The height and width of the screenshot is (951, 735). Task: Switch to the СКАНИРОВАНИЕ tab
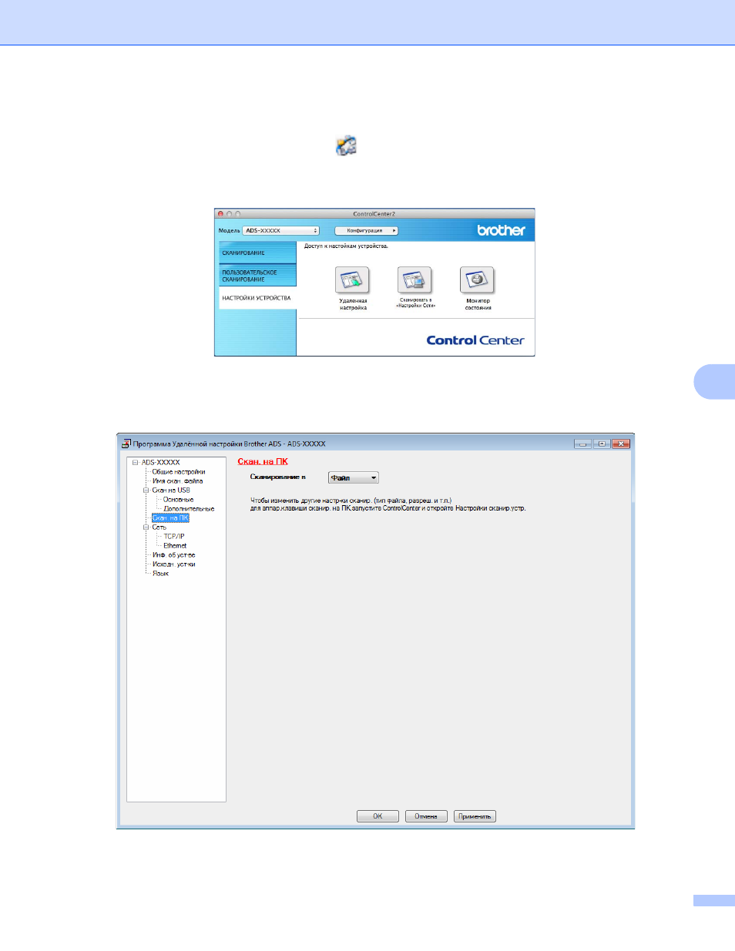click(257, 253)
